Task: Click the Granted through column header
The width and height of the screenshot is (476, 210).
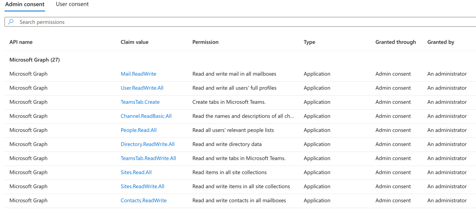Action: point(395,42)
